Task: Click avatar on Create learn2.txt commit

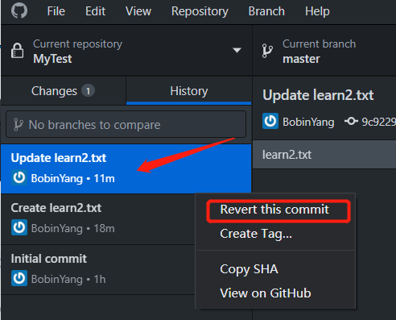Action: pyautogui.click(x=19, y=227)
